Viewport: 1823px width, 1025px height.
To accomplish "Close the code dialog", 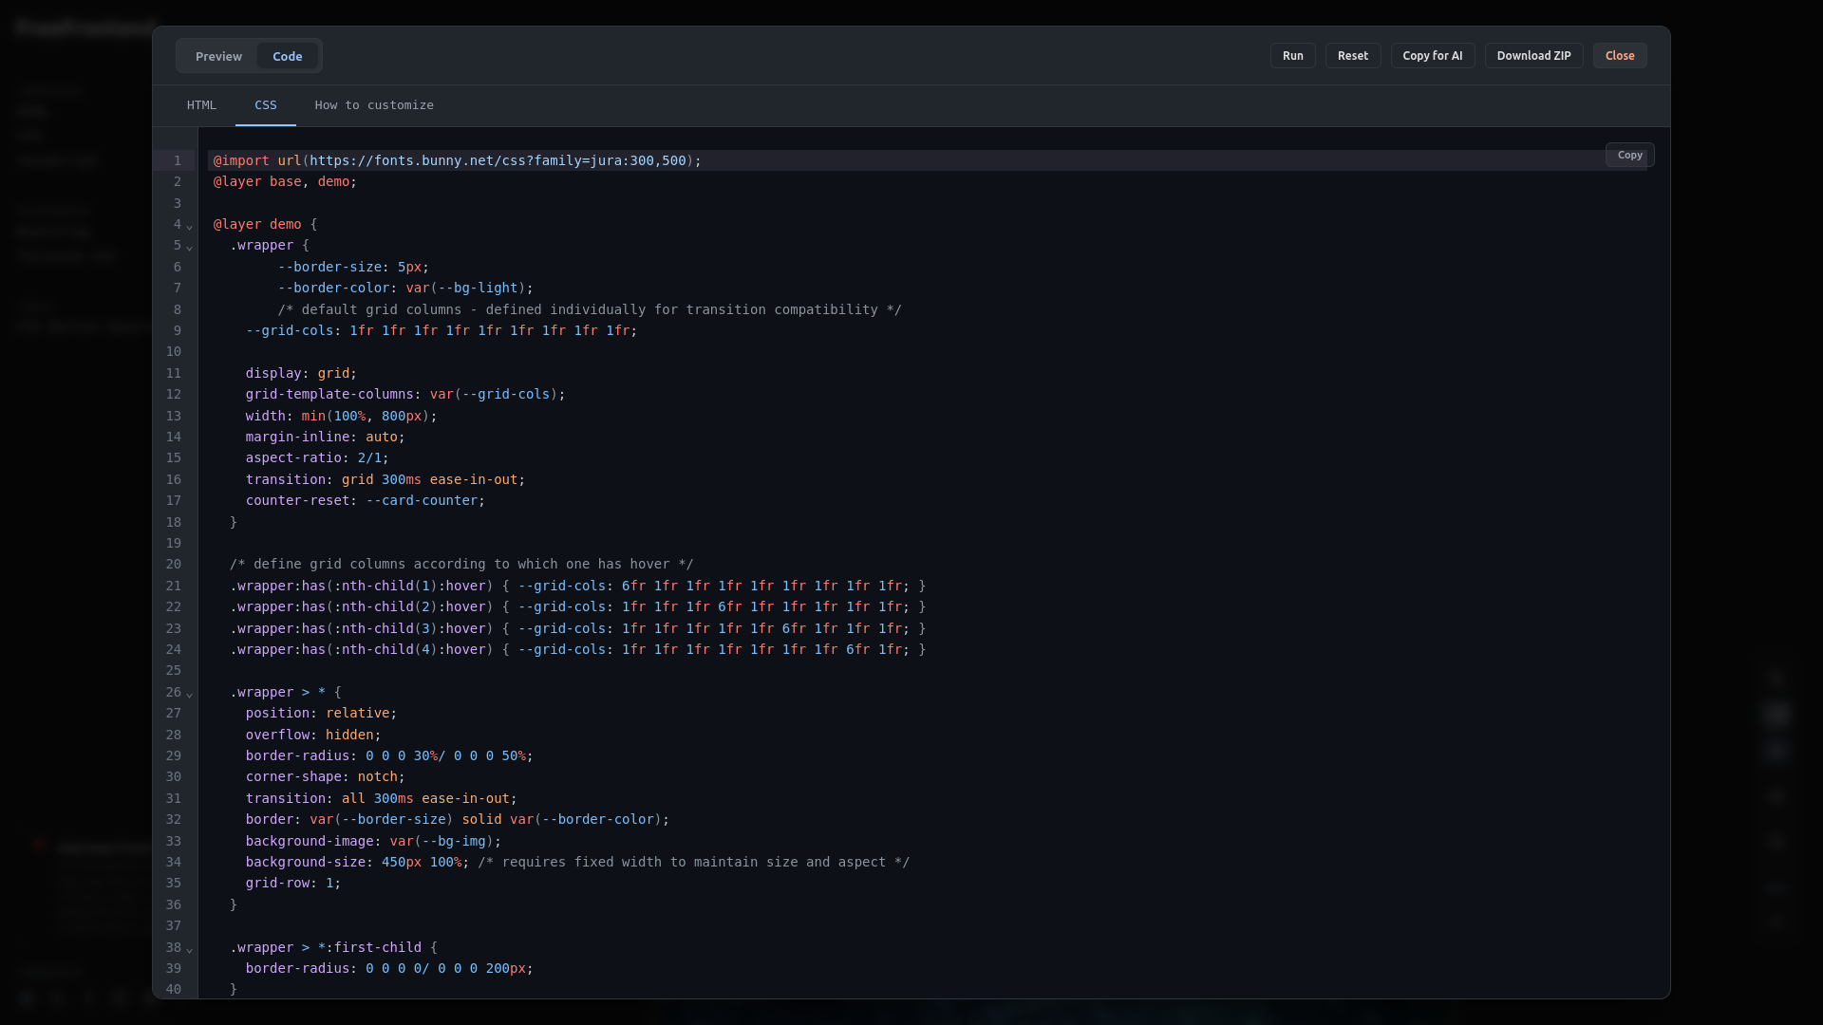I will pos(1620,56).
